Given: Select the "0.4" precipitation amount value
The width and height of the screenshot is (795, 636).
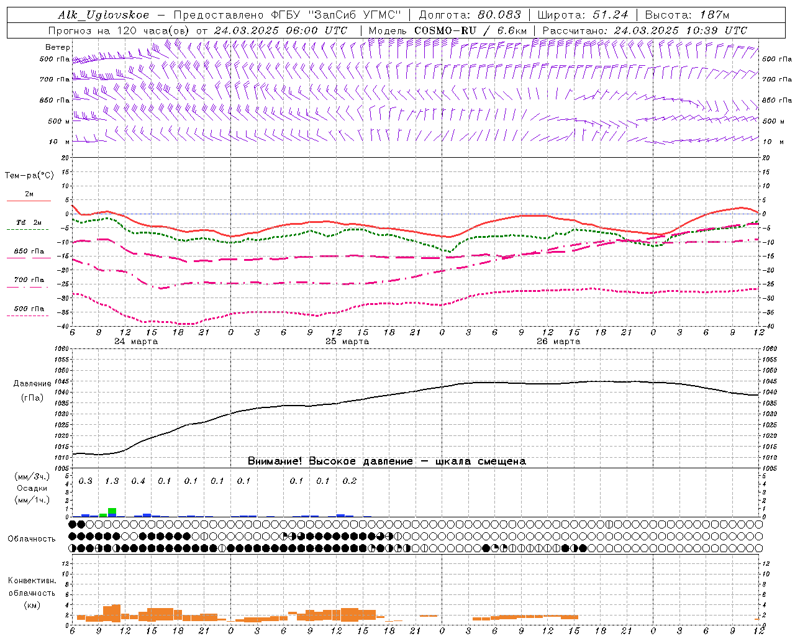Looking at the screenshot, I should (x=138, y=481).
